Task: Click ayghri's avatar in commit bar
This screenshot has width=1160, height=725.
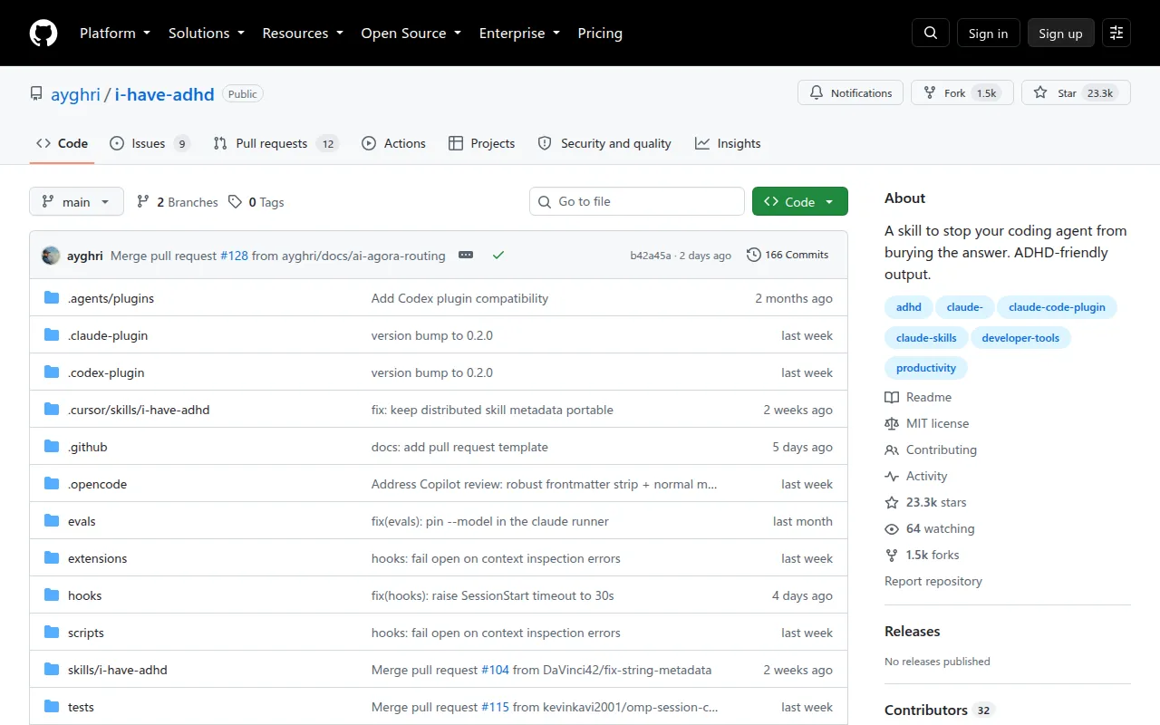Action: coord(51,256)
